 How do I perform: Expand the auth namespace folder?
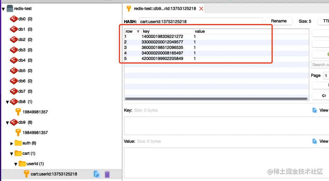[12, 143]
